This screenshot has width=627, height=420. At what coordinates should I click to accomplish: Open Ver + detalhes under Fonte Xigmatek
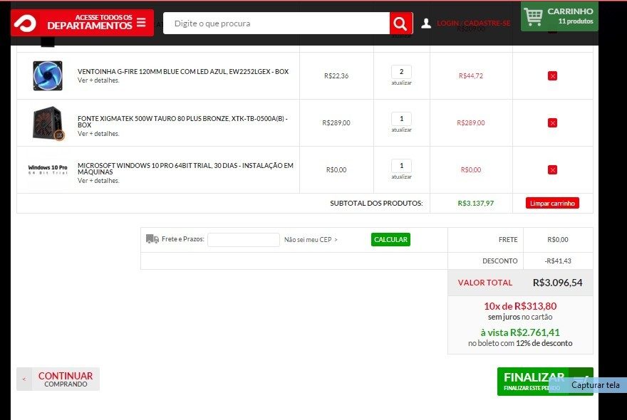98,134
